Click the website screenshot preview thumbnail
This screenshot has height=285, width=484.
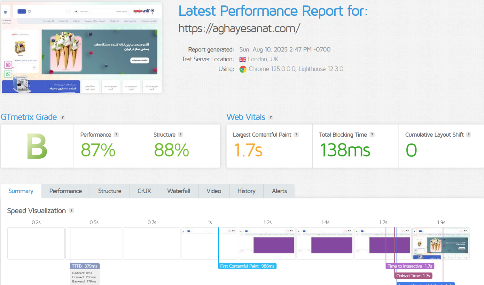(82, 48)
